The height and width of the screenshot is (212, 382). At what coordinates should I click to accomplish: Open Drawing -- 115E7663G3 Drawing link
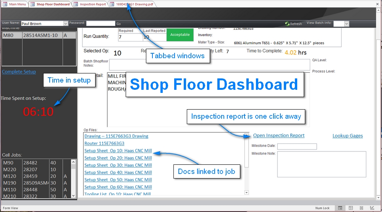pyautogui.click(x=116, y=136)
